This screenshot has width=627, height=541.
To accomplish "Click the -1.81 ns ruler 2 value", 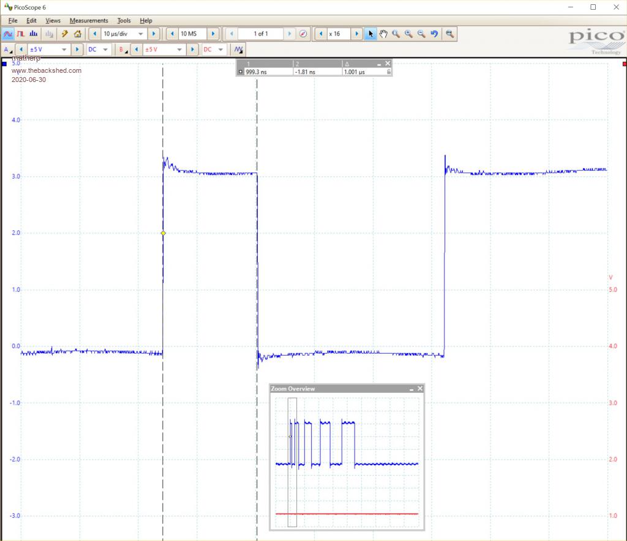I will point(305,72).
